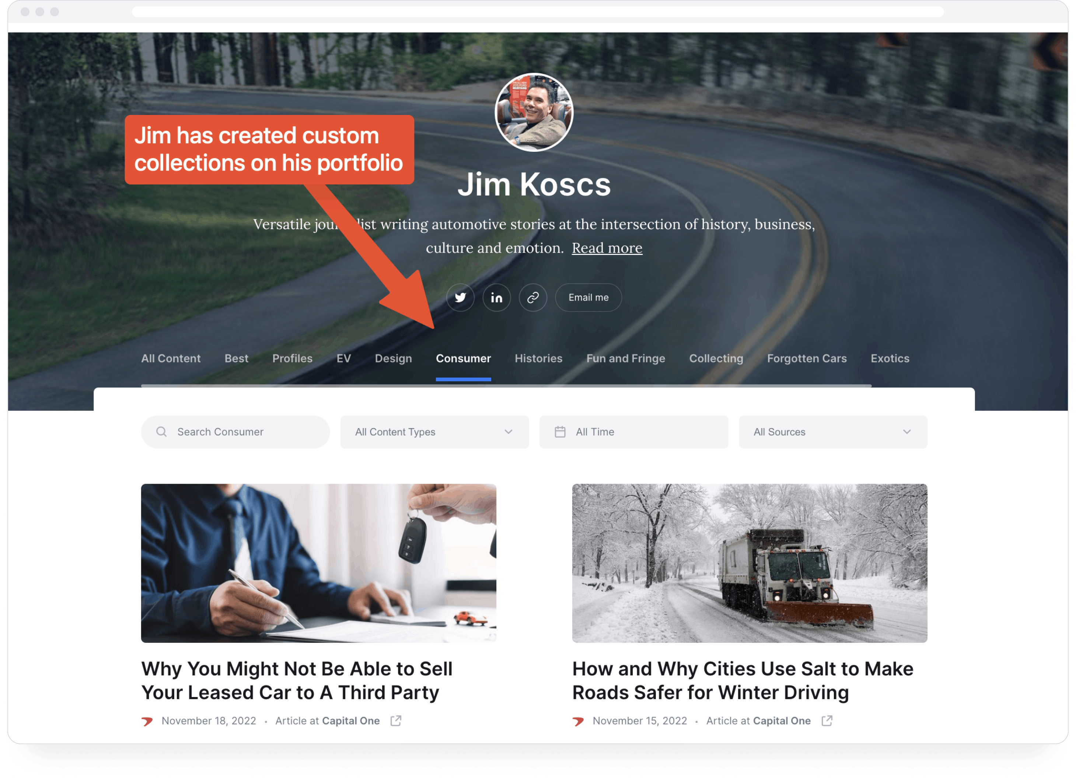
Task: Click the Email me button on profile
Action: 587,297
